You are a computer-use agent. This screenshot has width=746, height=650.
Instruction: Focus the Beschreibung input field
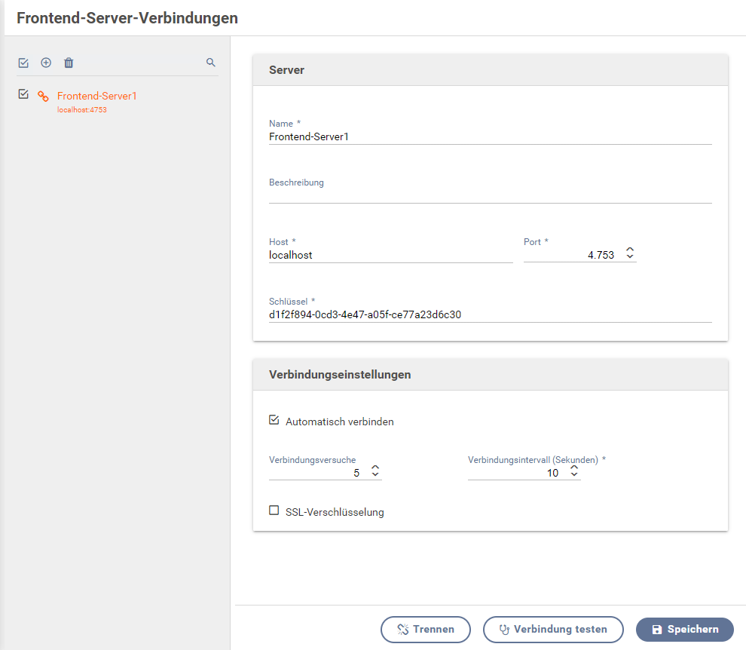pyautogui.click(x=490, y=196)
